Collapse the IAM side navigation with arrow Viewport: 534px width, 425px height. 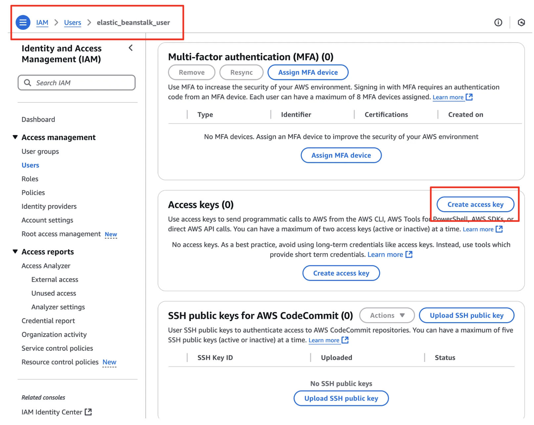(131, 48)
